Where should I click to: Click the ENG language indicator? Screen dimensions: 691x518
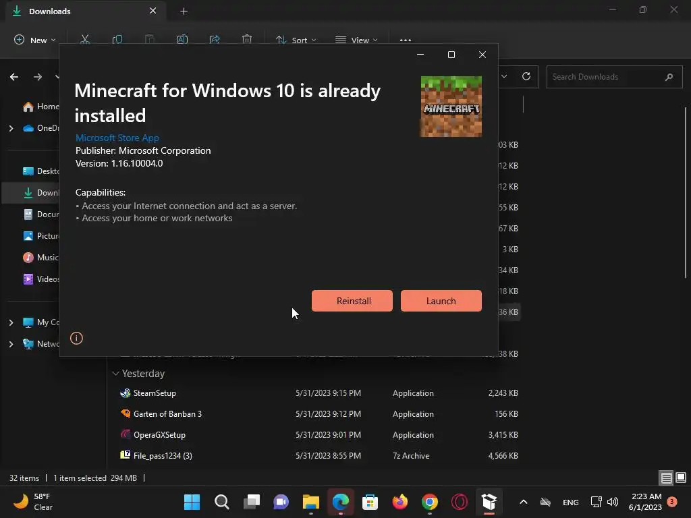click(571, 502)
